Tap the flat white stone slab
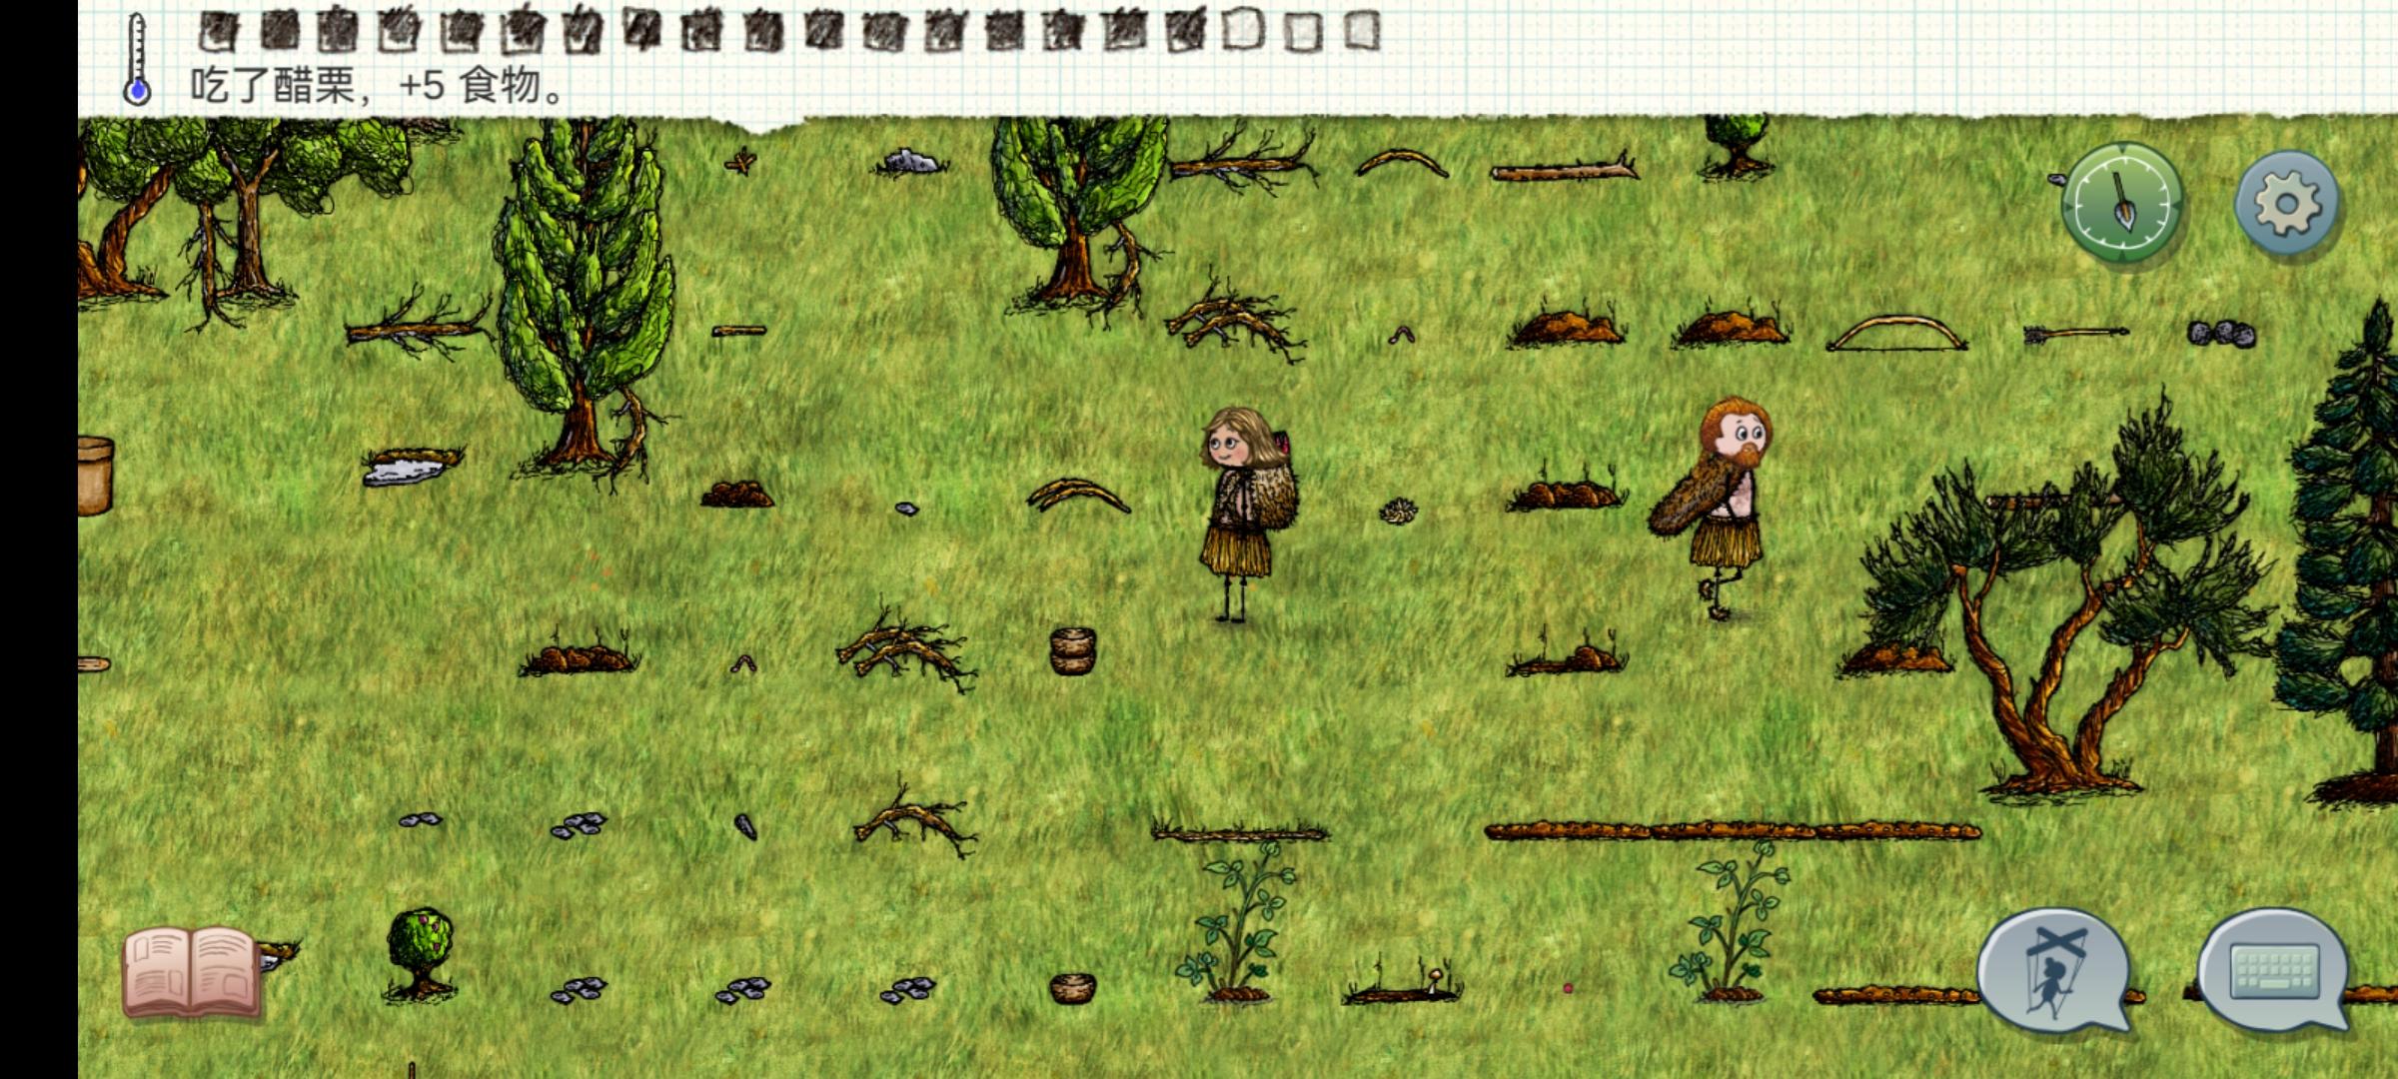This screenshot has height=1079, width=2398. point(411,466)
